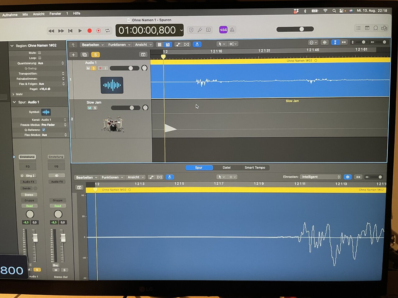398x298 pixels.
Task: Open the list editors icon
Action: click(358, 28)
